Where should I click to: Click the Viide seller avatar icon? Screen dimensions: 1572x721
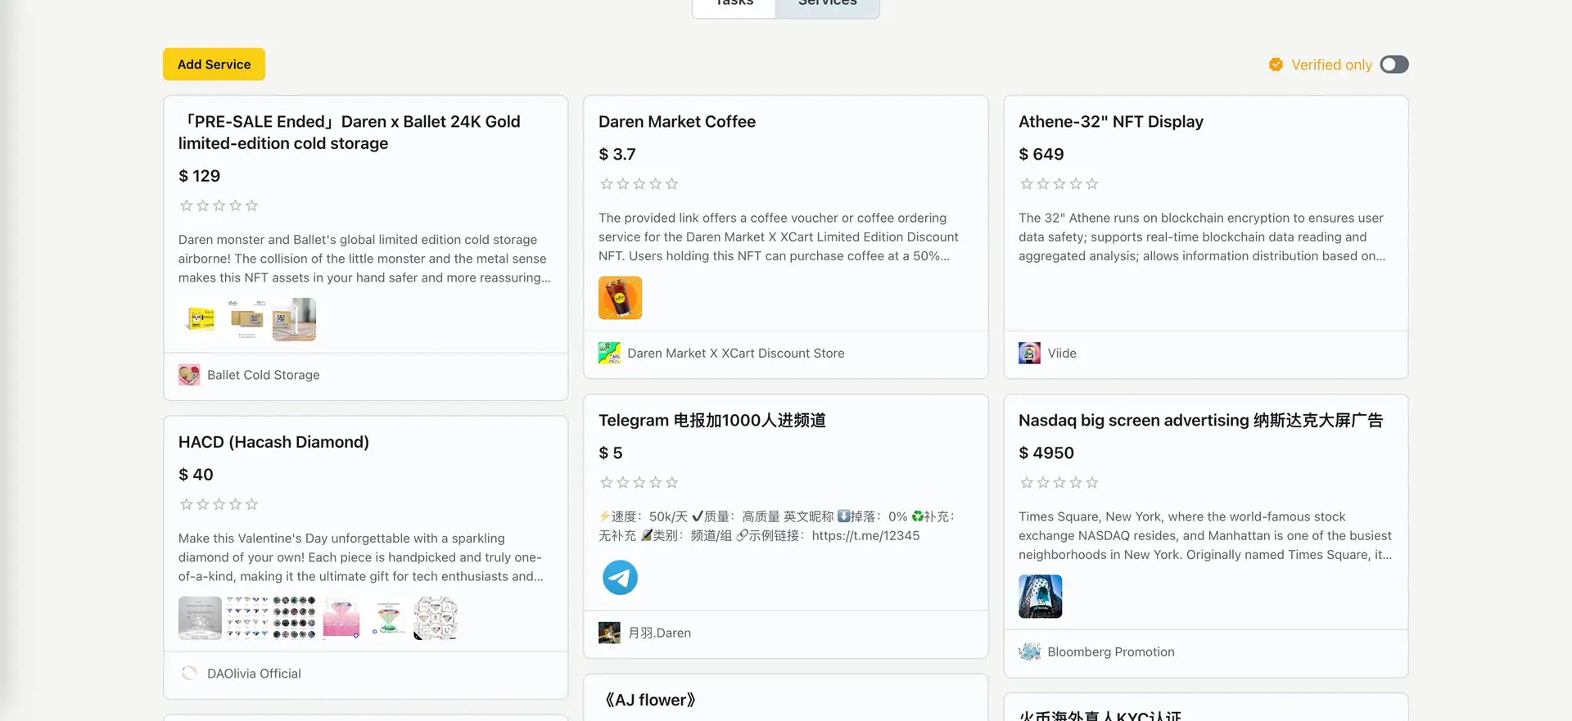[x=1029, y=354]
